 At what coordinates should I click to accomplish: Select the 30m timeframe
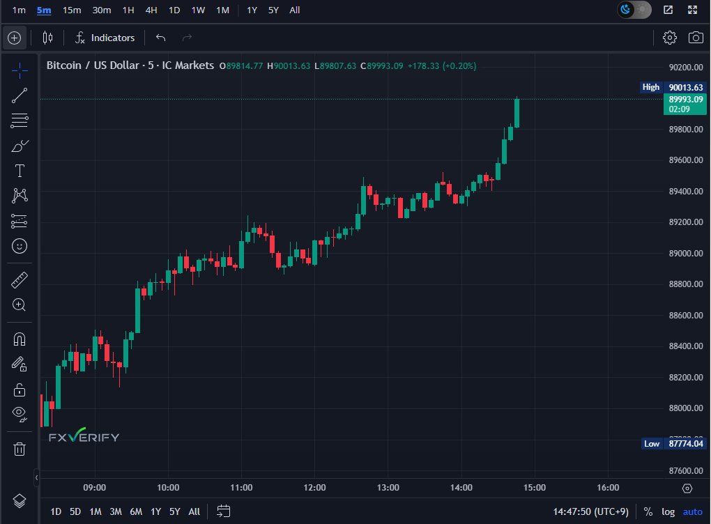tap(102, 10)
